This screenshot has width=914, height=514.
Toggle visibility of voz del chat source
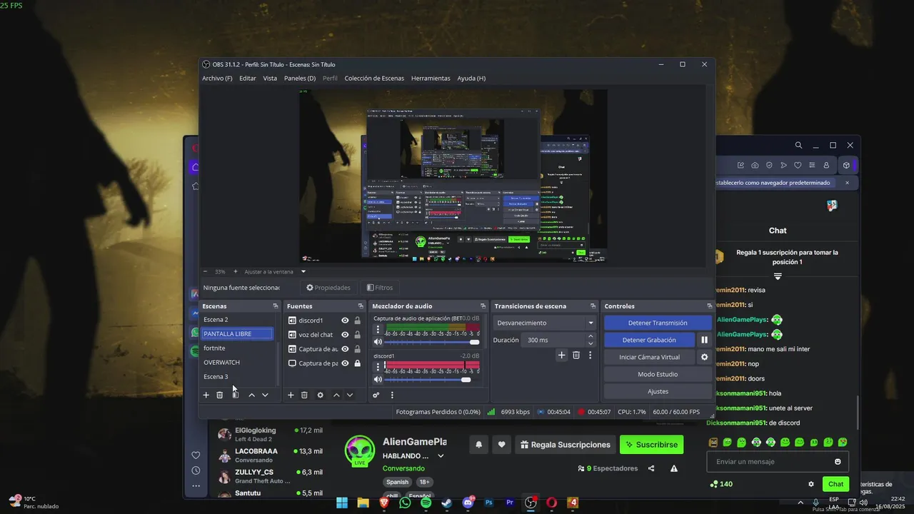(x=345, y=335)
